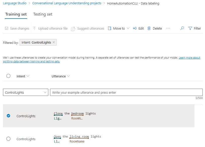Remove the ControlLights intent filter chip

pyautogui.click(x=54, y=42)
